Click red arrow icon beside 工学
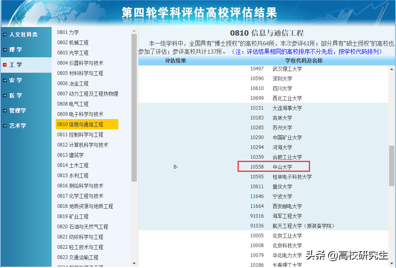Viewport: 396px width, 268px height. coord(4,65)
